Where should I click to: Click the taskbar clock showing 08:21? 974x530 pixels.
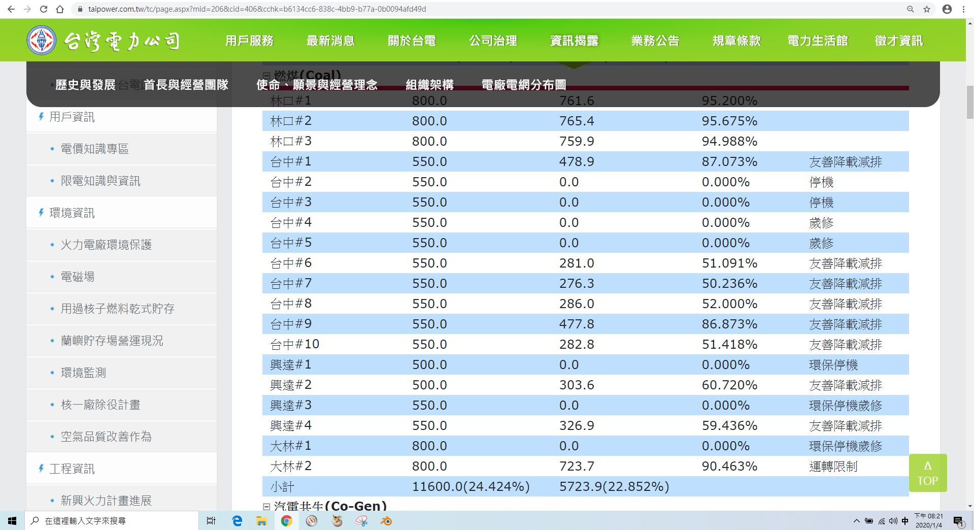coord(929,521)
